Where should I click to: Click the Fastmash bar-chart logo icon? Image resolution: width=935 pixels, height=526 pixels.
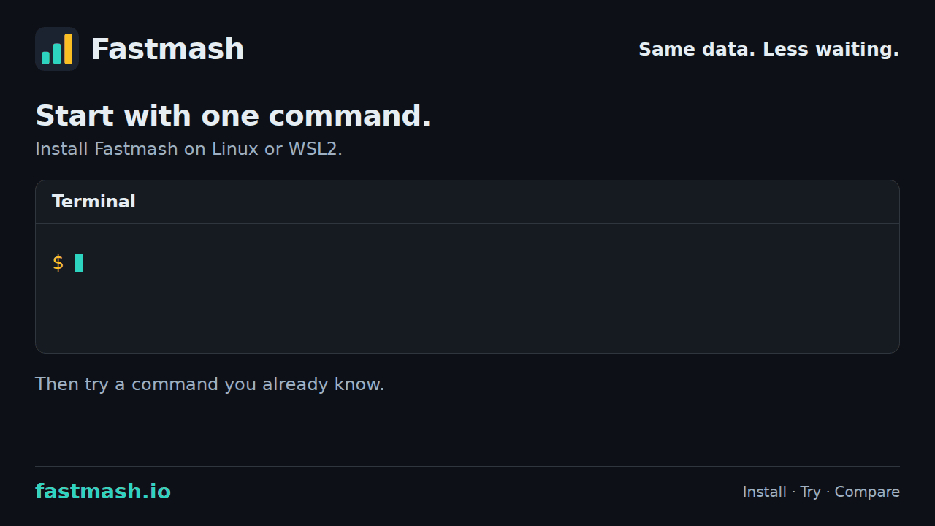[57, 49]
